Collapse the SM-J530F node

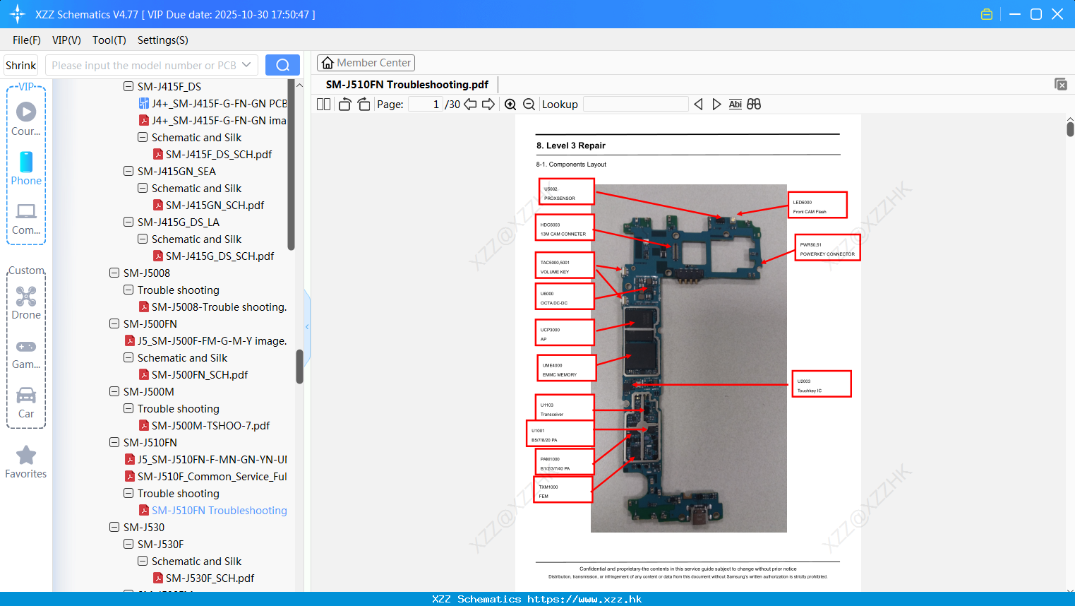click(x=128, y=544)
